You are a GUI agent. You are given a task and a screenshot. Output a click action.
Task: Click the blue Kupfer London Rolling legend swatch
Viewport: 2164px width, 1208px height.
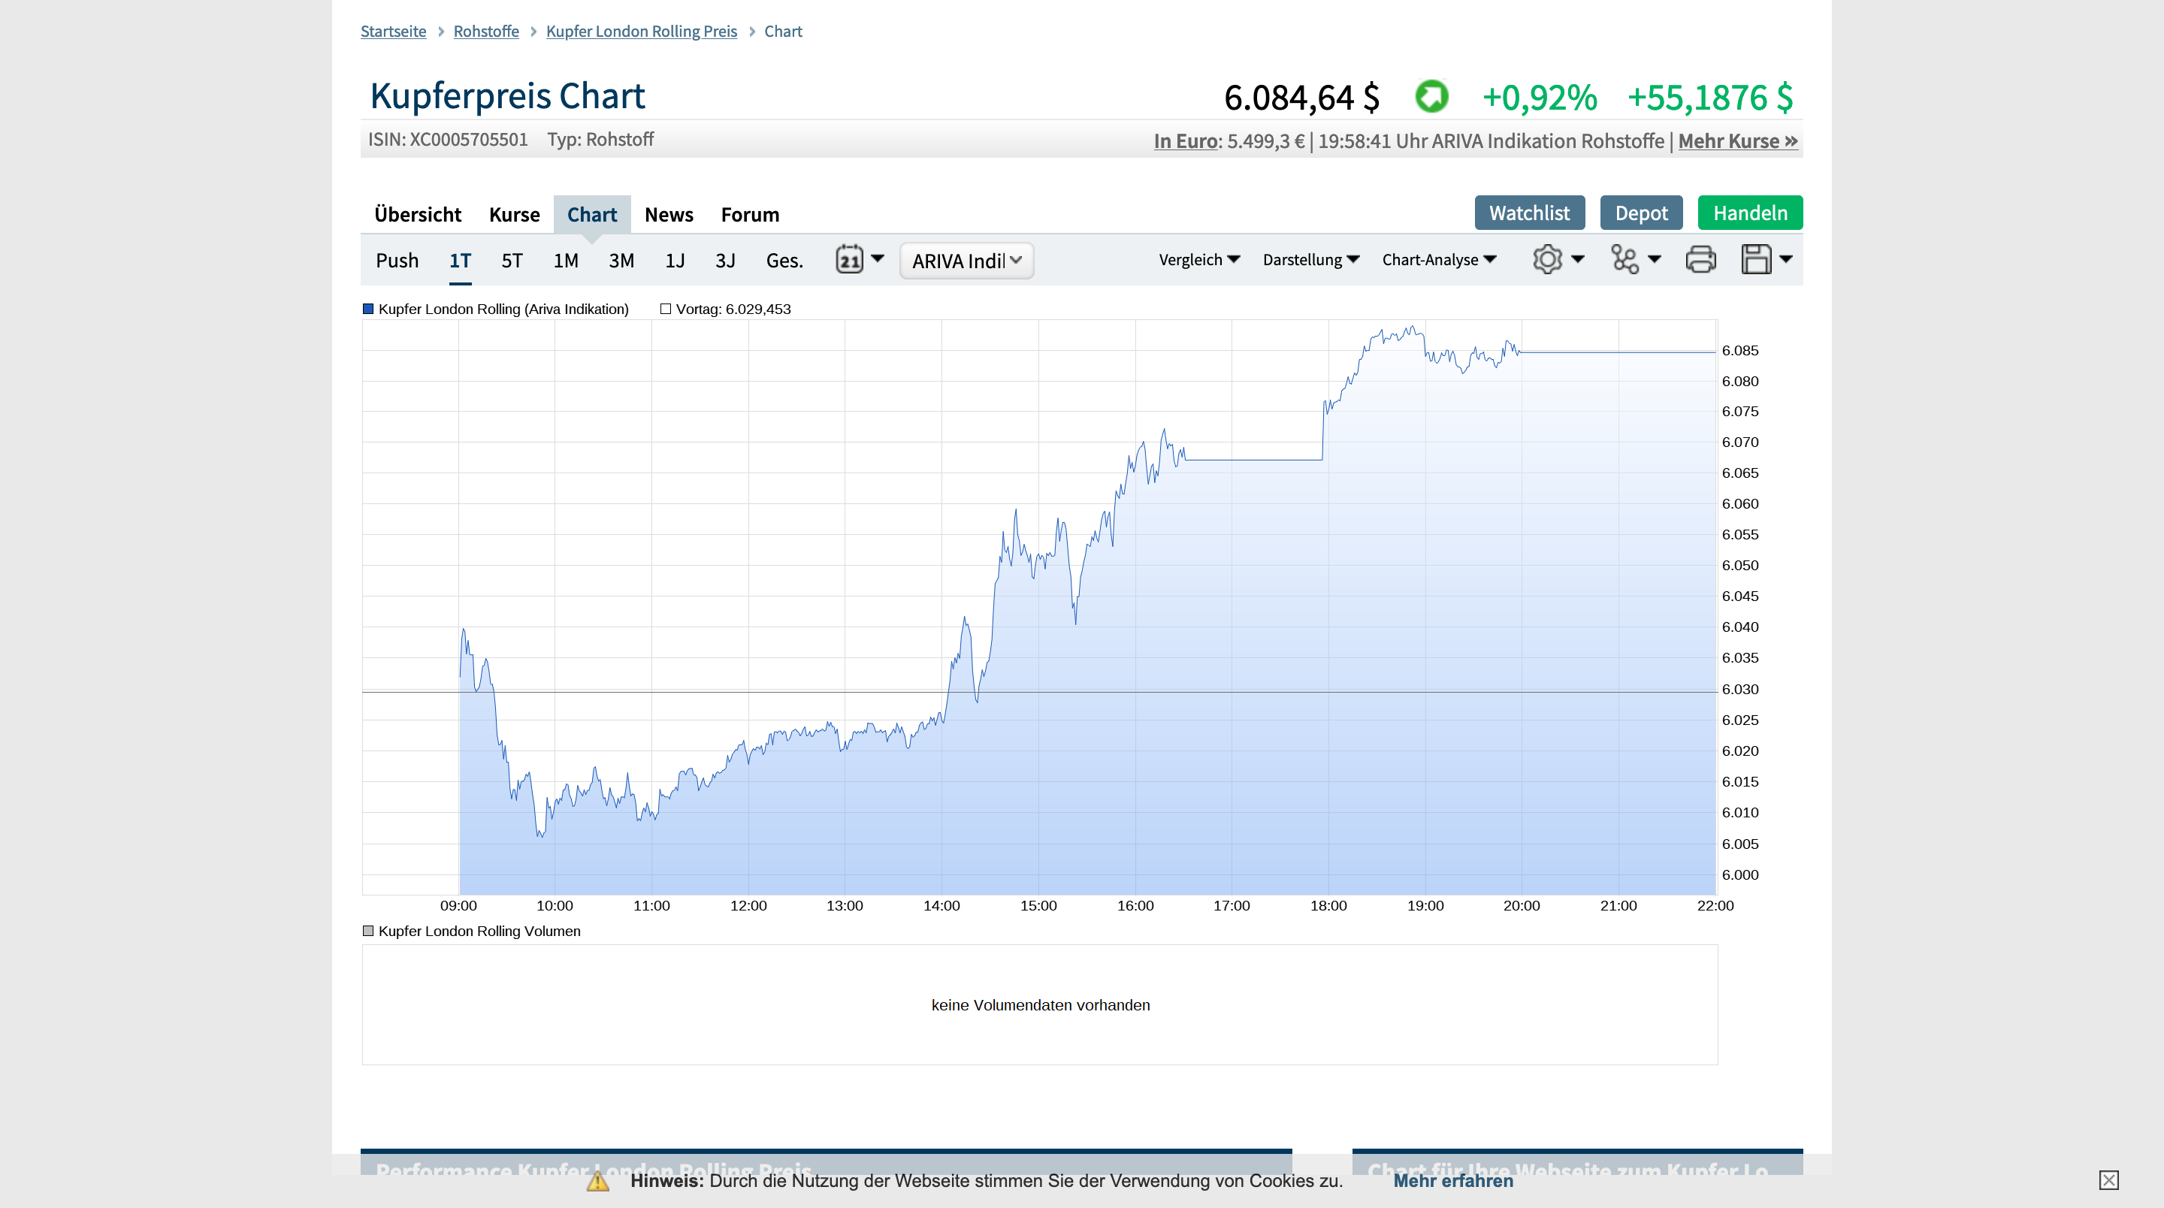[368, 310]
